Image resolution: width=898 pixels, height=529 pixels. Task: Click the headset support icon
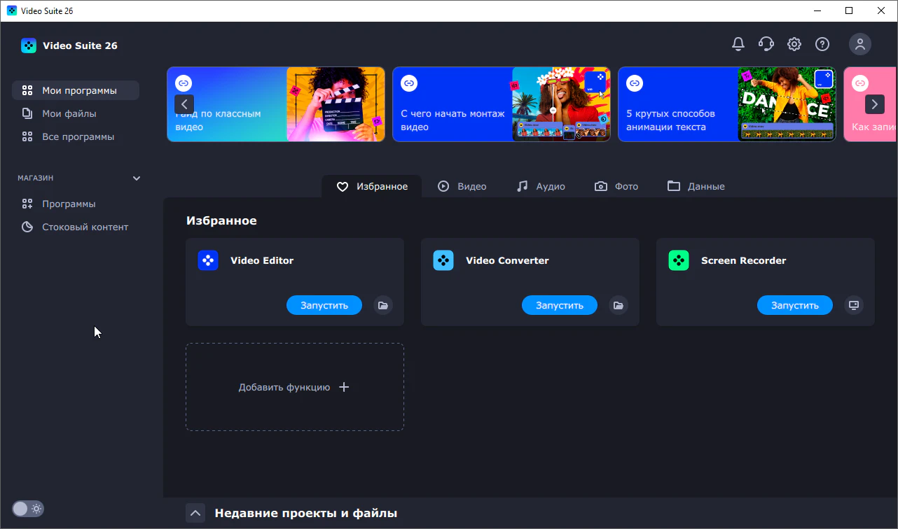point(766,44)
